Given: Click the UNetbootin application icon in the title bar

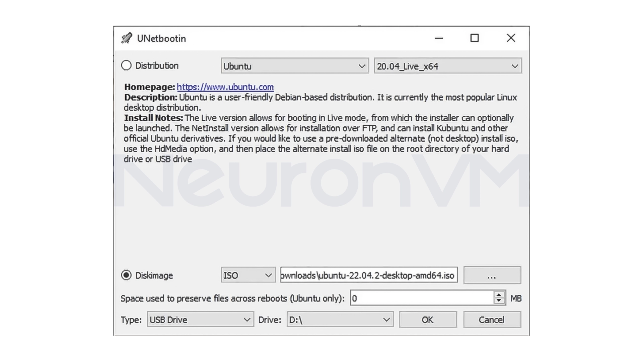Looking at the screenshot, I should (127, 38).
